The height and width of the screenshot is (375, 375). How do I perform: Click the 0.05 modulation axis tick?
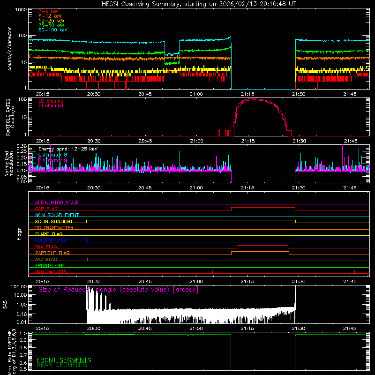click(22, 177)
